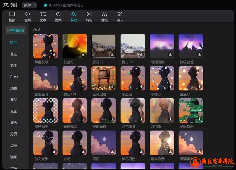
Task: Download the 万花筒 effect
Action: click(x=171, y=119)
